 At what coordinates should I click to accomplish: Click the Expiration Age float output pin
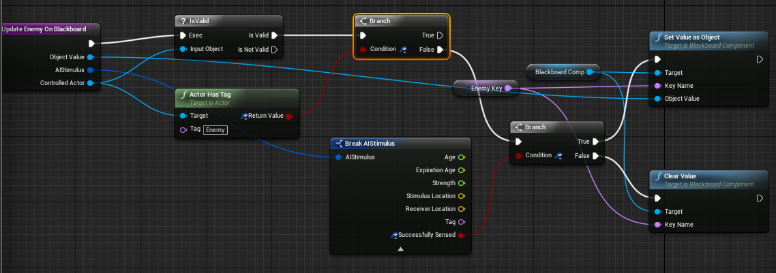tap(461, 170)
